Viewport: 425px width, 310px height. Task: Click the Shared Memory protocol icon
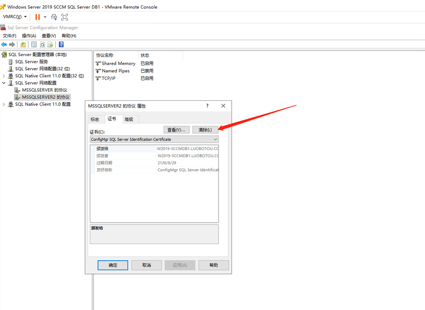pos(98,63)
